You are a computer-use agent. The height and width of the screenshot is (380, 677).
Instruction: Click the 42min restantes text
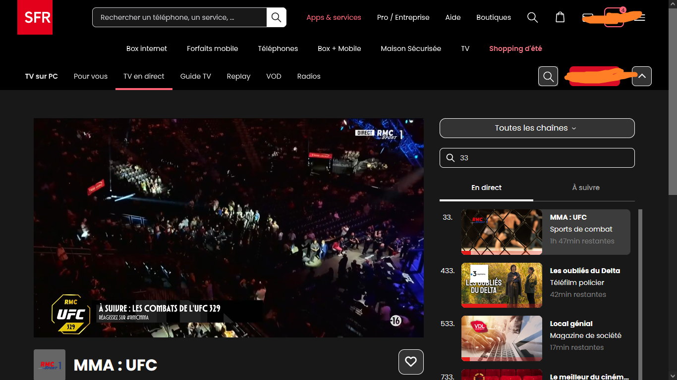tap(578, 294)
